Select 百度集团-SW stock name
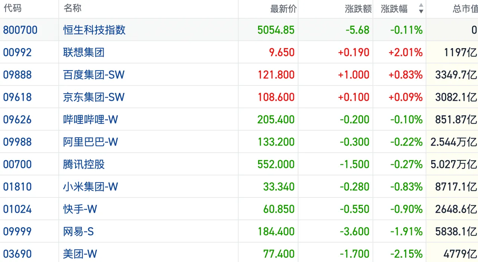This screenshot has height=262, width=478. (94, 75)
